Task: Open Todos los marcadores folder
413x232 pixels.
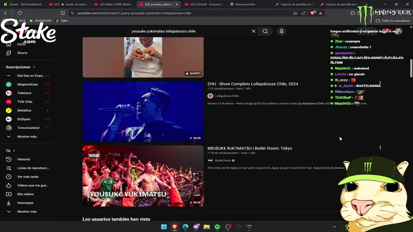Action: [393, 21]
